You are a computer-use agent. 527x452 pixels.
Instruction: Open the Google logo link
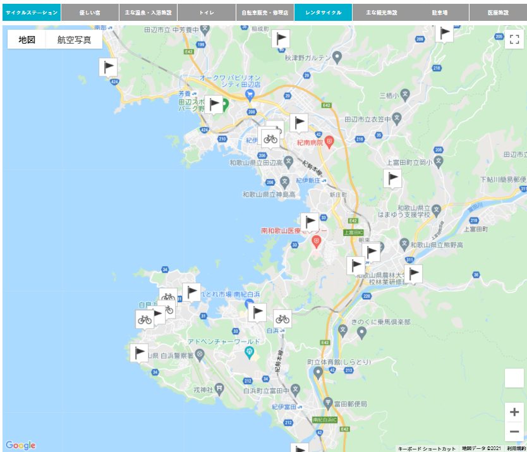[20, 445]
